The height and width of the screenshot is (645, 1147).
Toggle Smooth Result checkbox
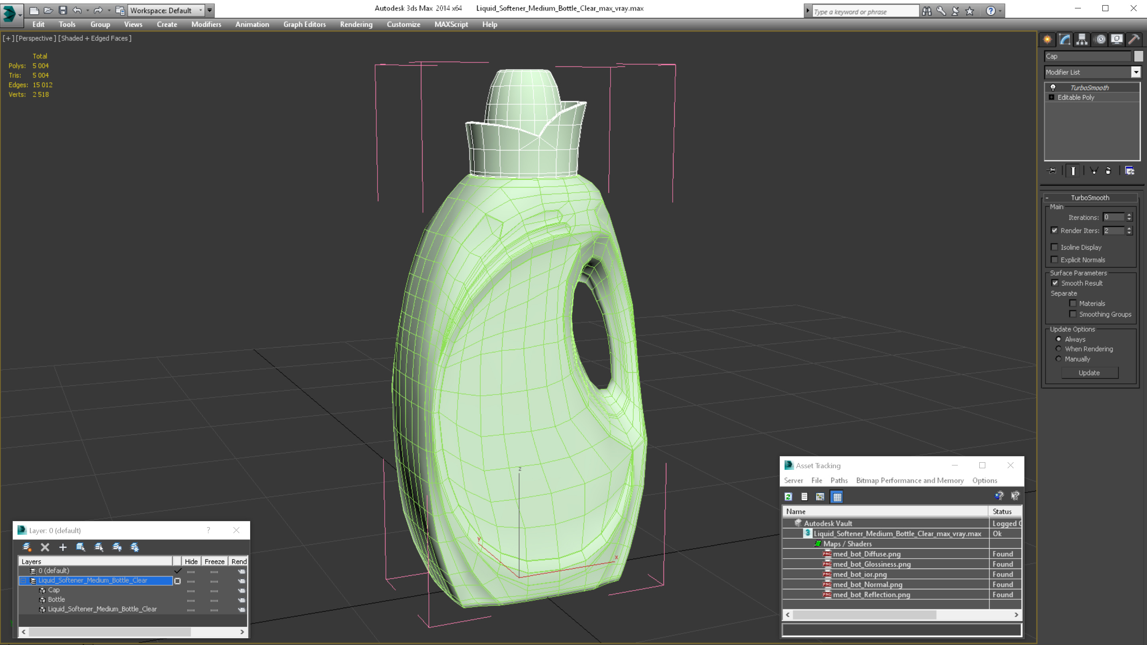click(1055, 283)
